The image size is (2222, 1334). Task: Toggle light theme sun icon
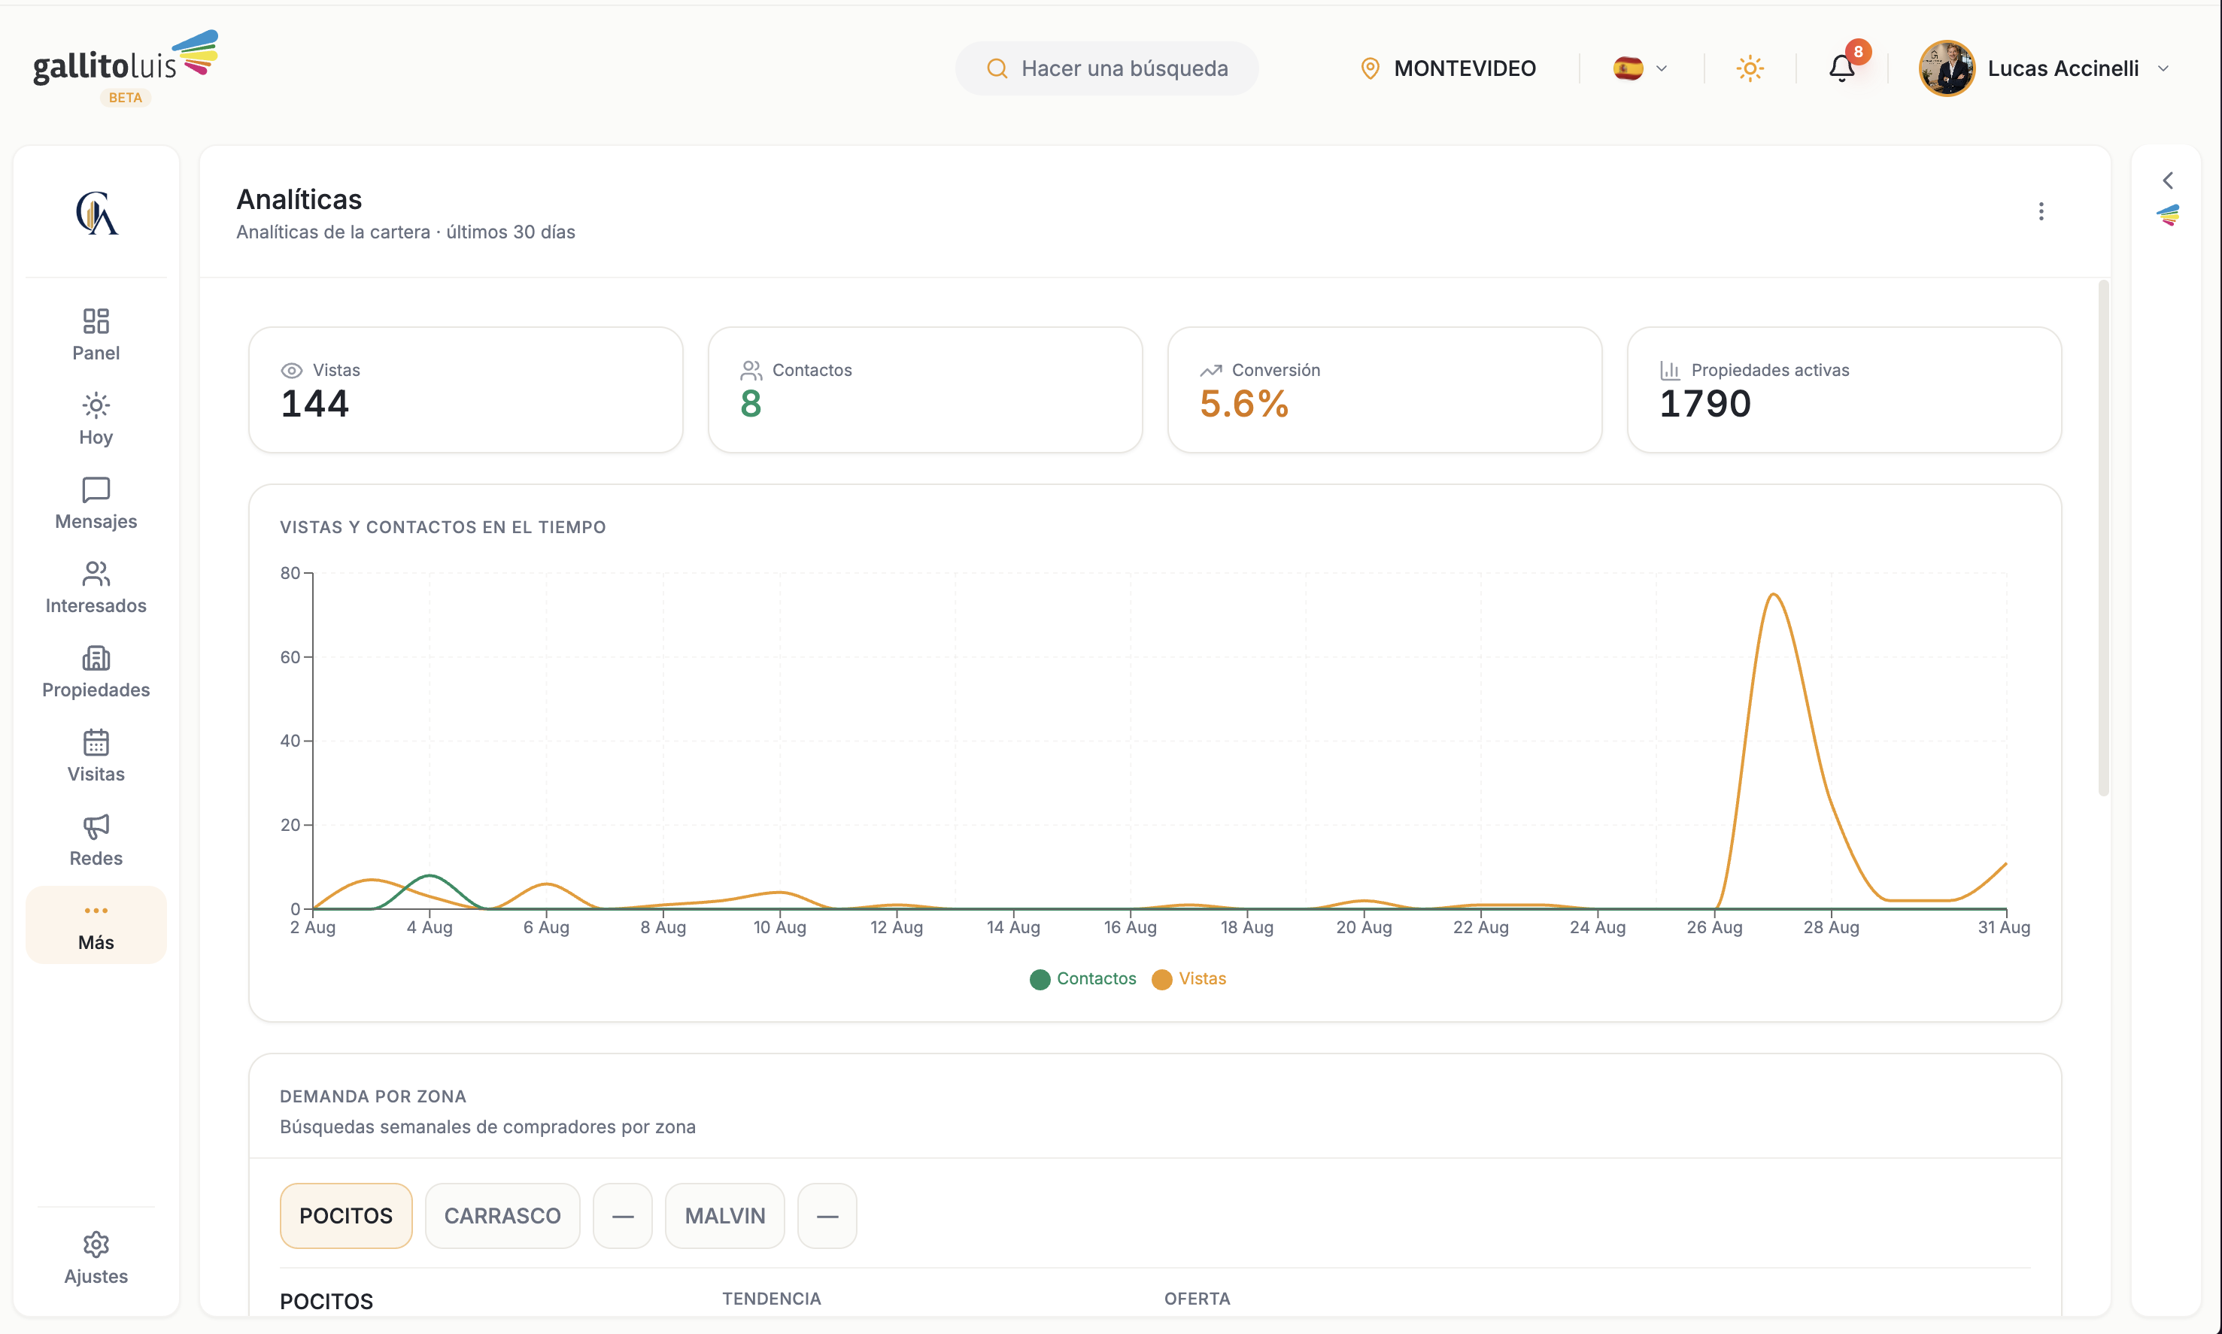pos(1750,68)
